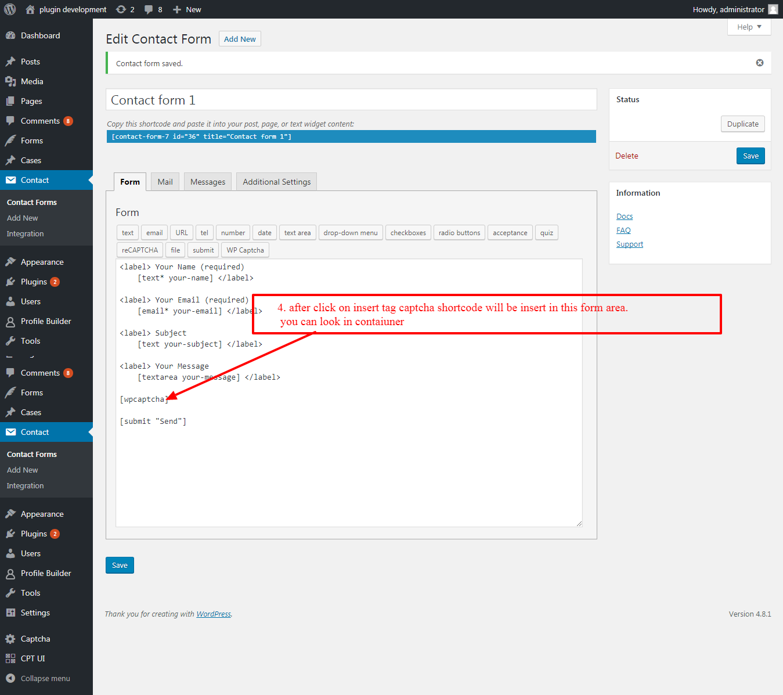Screen dimensions: 783x695
Task: Open CPT UI from sidebar
Action: [33, 658]
